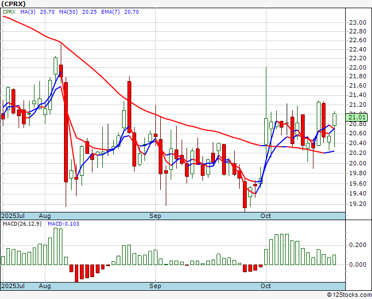Viewport: 372px width, 299px height.
Task: Click the highlighted current price 21.01
Action: 357,117
